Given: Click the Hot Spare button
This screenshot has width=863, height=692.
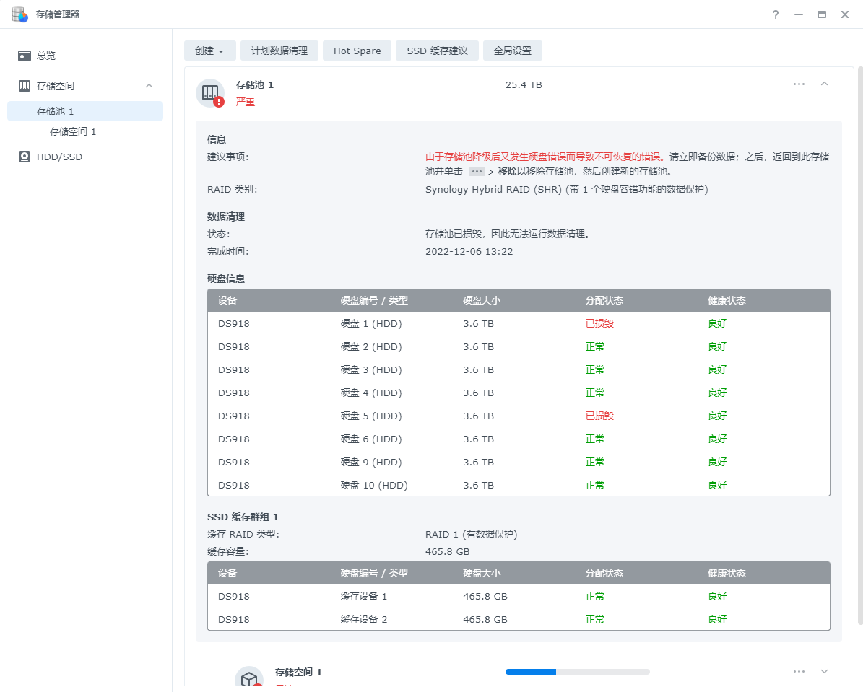Looking at the screenshot, I should click(357, 51).
